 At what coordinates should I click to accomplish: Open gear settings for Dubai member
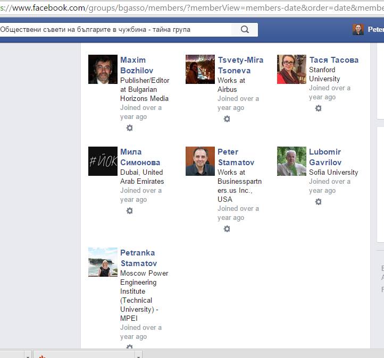129,211
